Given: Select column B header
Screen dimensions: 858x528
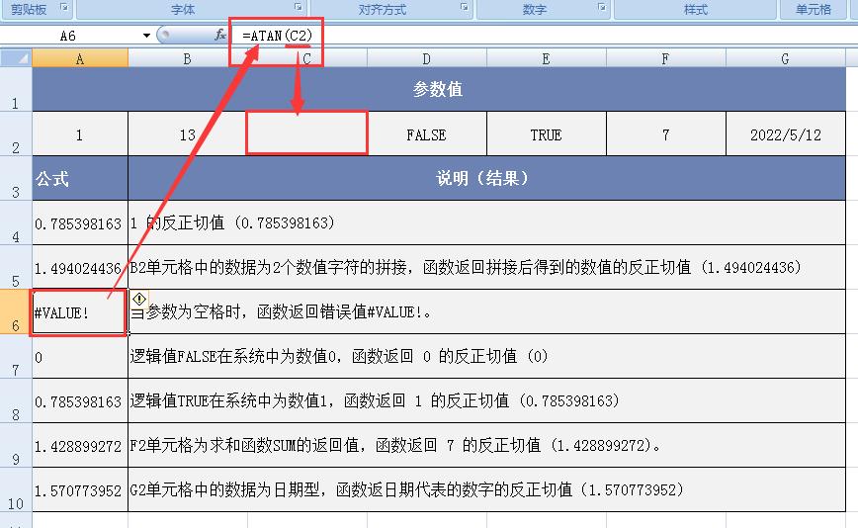Looking at the screenshot, I should click(187, 58).
